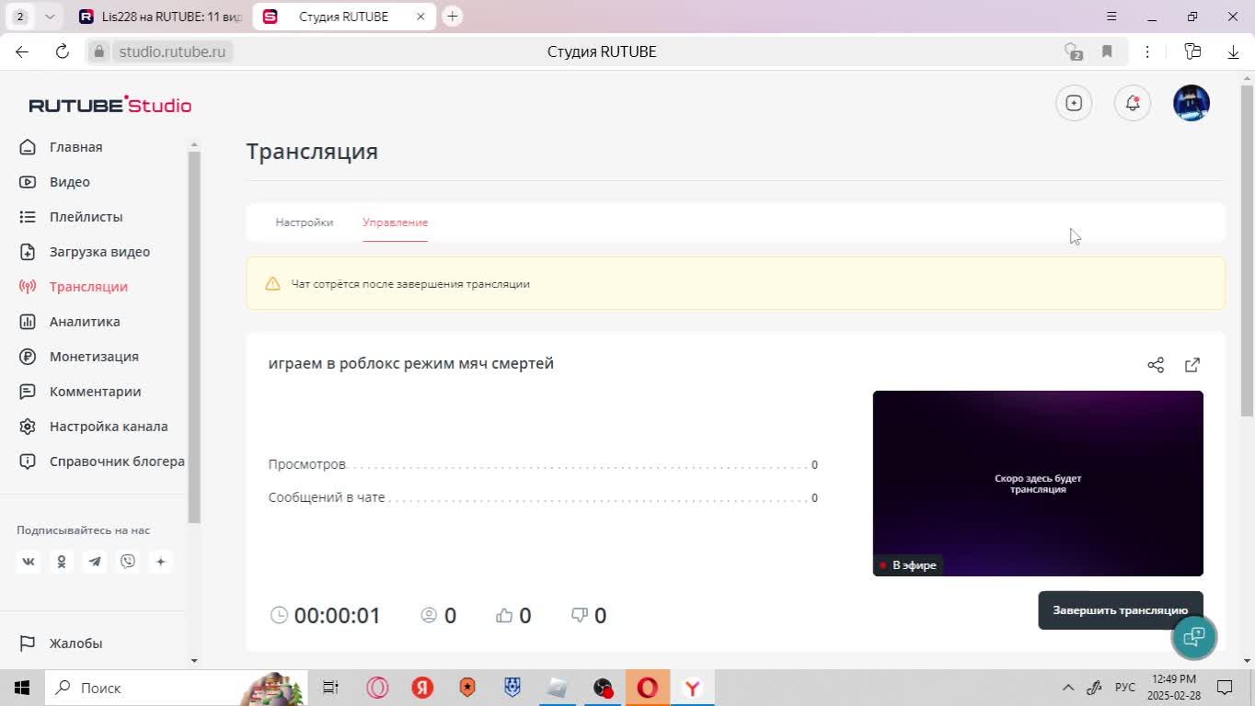The width and height of the screenshot is (1255, 706).
Task: Click the stream title играем в роблокс
Action: point(410,364)
